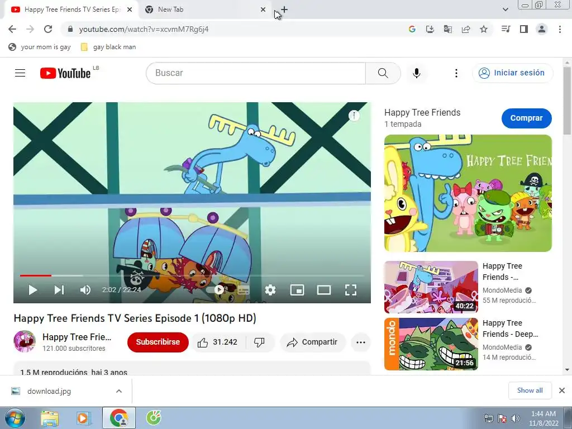The width and height of the screenshot is (572, 429).
Task: Open the video info card icon
Action: coord(354,116)
